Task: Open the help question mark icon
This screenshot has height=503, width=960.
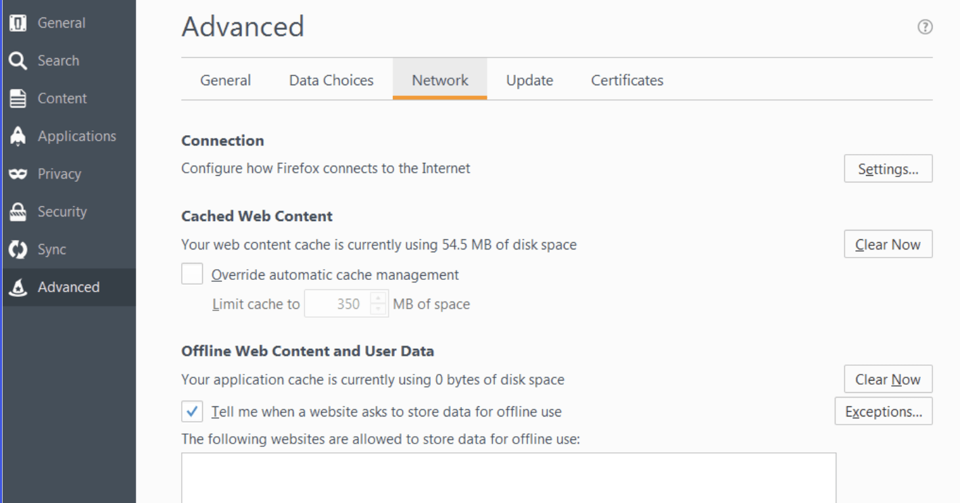Action: (925, 27)
